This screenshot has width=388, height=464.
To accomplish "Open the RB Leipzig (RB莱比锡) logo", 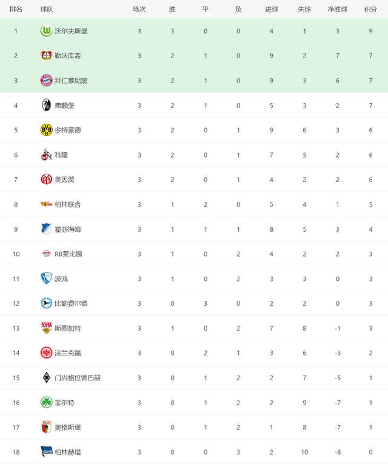I will [46, 254].
